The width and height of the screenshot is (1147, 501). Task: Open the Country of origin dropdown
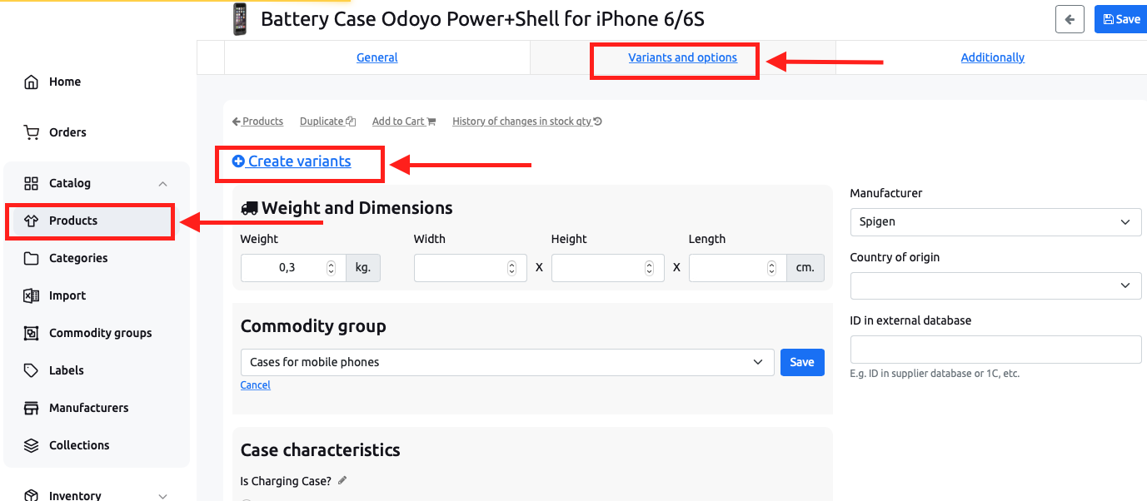click(x=995, y=285)
